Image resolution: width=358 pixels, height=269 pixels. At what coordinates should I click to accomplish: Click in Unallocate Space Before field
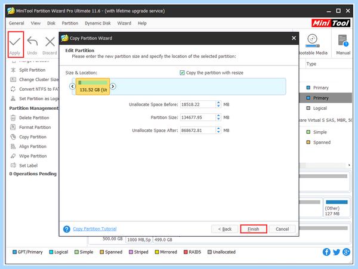[x=198, y=104]
